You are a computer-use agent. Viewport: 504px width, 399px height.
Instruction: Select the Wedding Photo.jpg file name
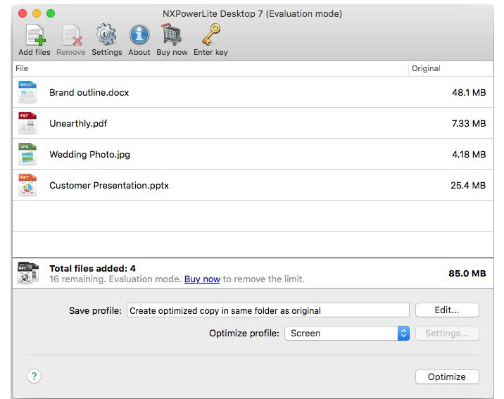(89, 155)
